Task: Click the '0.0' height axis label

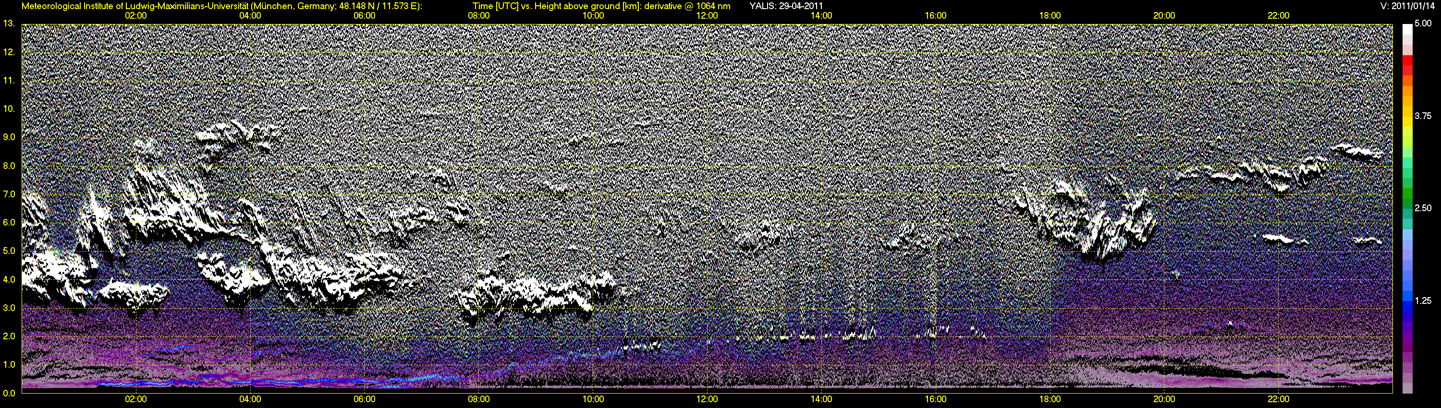Action: 8,393
